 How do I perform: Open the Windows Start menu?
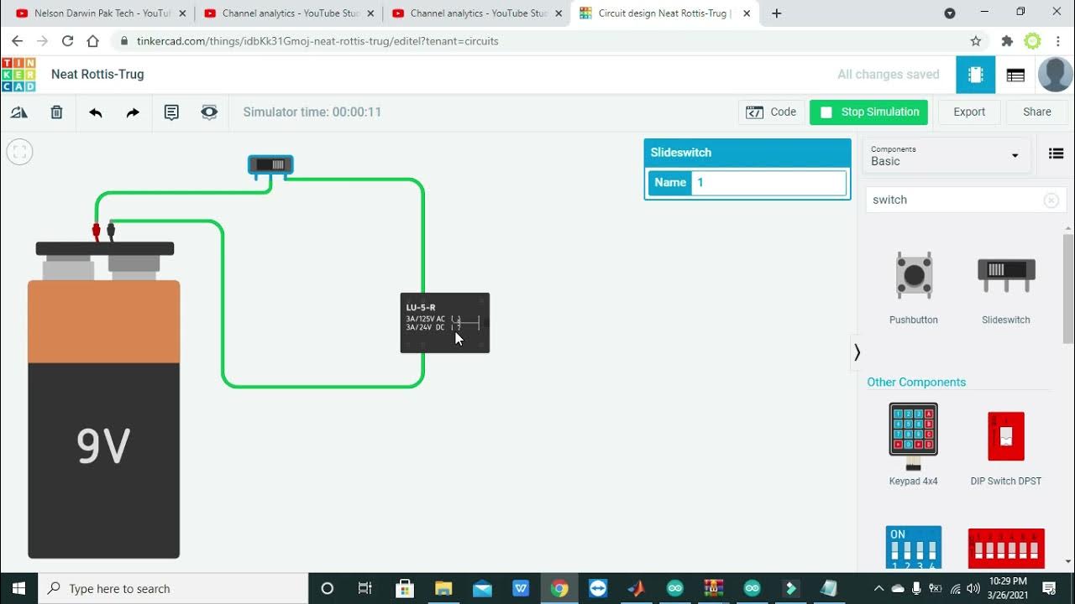[18, 588]
